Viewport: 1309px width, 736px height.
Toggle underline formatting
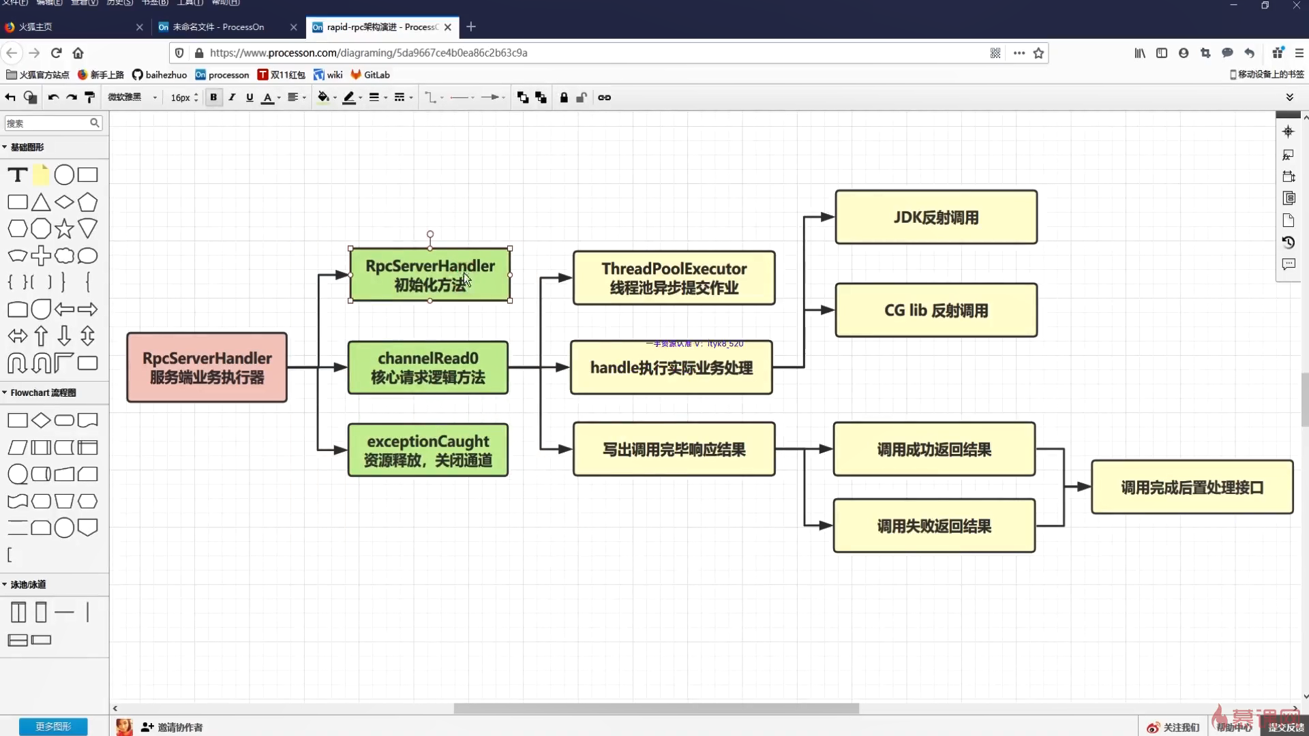[250, 97]
